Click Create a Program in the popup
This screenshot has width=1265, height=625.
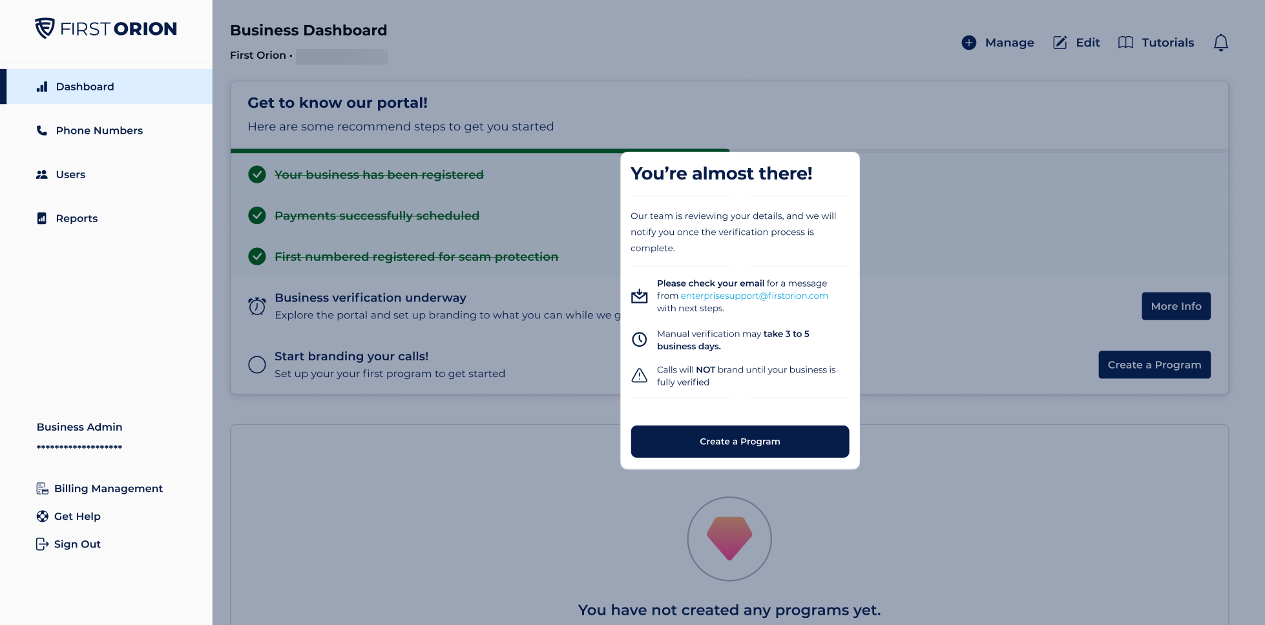coord(740,442)
